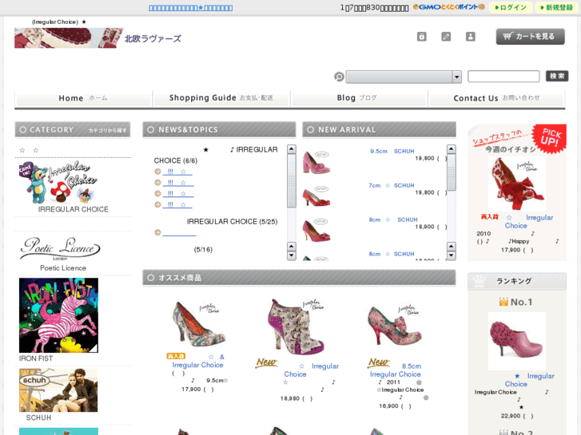This screenshot has width=581, height=435.
Task: Click the lock icon in header
Action: click(421, 37)
